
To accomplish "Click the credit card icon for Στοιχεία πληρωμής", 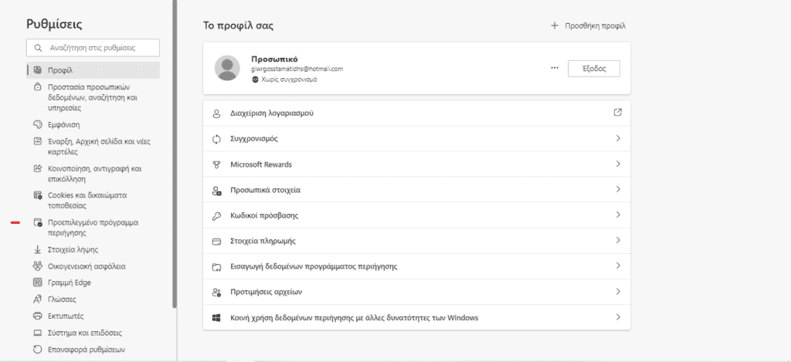I will tap(217, 241).
